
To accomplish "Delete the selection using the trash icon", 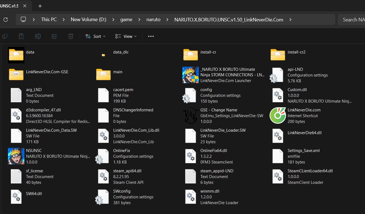I will tap(71, 36).
